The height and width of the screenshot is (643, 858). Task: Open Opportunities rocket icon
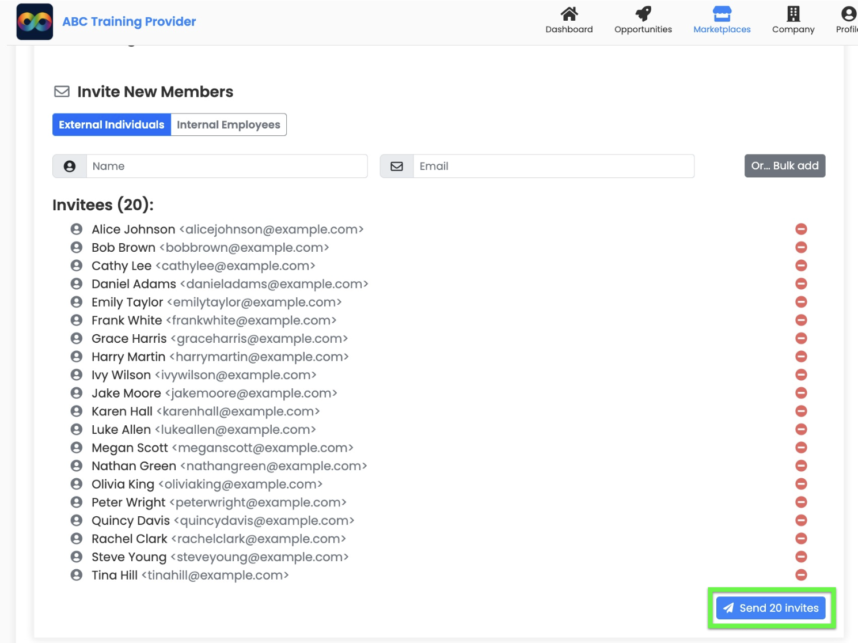[x=643, y=13]
